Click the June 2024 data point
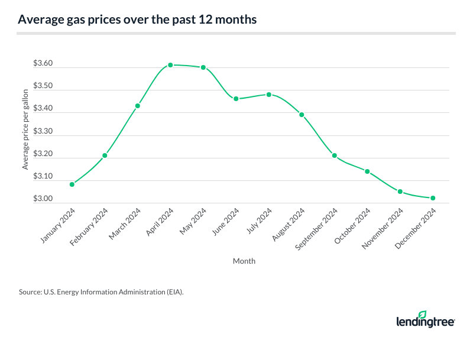The height and width of the screenshot is (337, 473). point(236,99)
